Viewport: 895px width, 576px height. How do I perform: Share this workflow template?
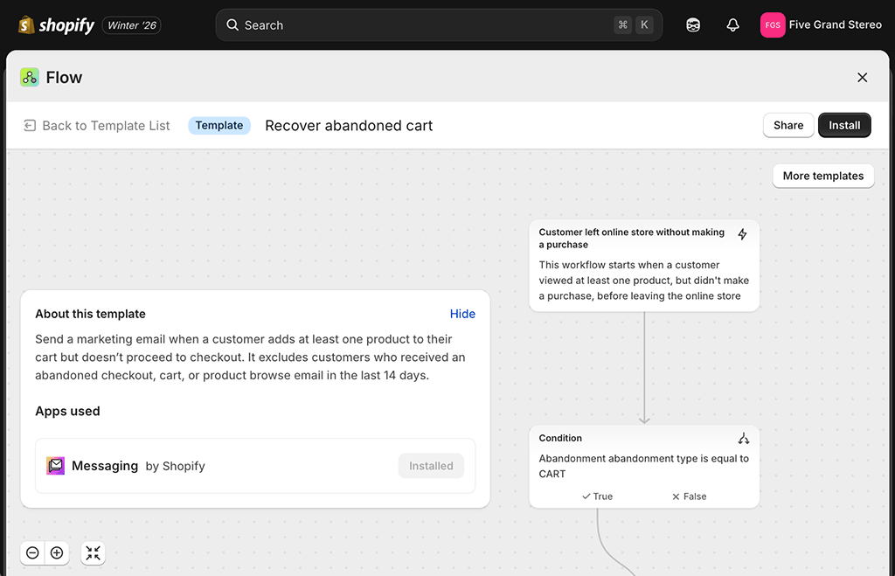[x=787, y=125]
